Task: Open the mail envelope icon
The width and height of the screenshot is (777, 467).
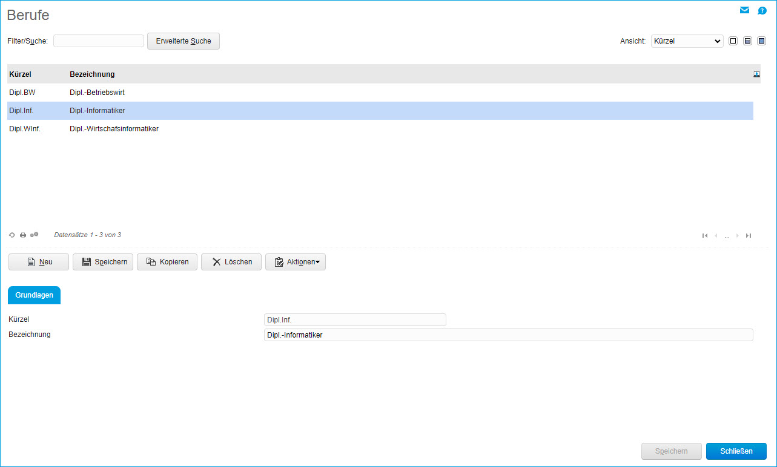Action: tap(744, 10)
